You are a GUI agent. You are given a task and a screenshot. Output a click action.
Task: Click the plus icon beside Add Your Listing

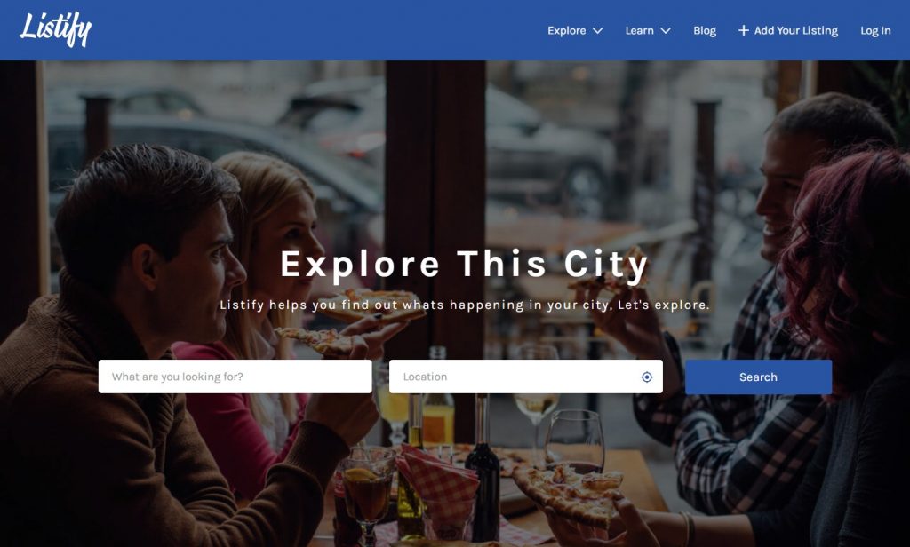click(744, 30)
